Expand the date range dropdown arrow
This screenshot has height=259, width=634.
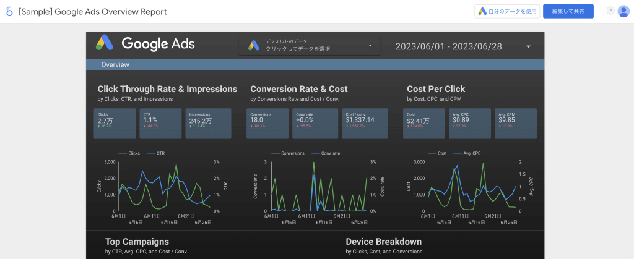coord(529,46)
